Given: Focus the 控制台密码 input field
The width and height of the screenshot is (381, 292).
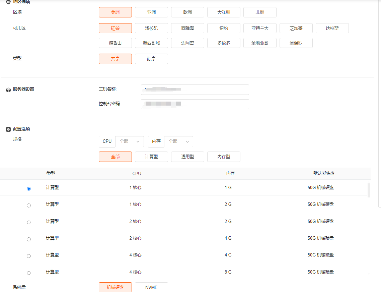Looking at the screenshot, I should click(195, 104).
